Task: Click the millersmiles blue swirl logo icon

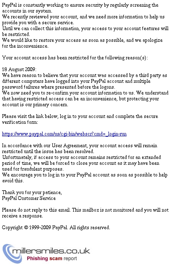Action: point(11,253)
